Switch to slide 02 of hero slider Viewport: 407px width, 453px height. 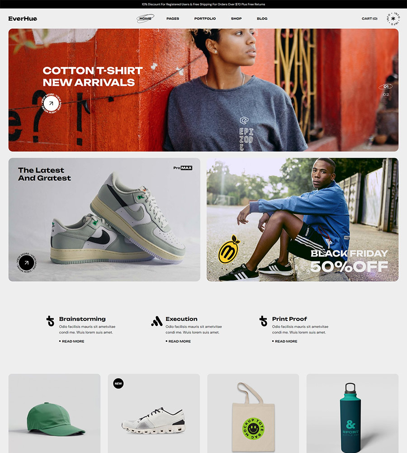point(386,94)
